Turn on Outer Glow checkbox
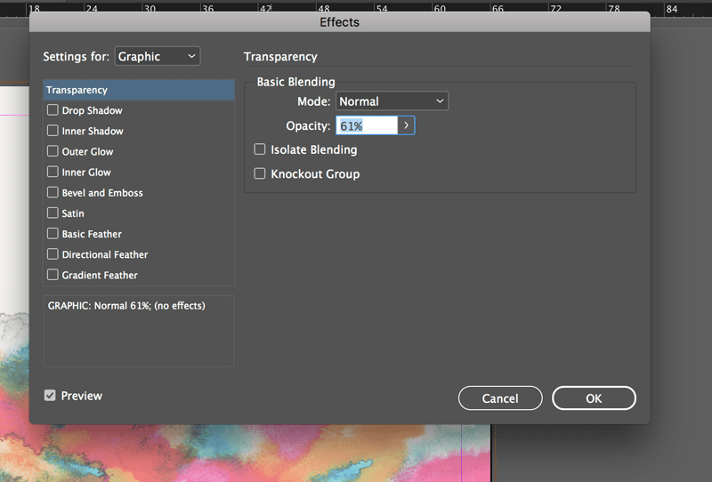This screenshot has width=712, height=482. (x=53, y=151)
